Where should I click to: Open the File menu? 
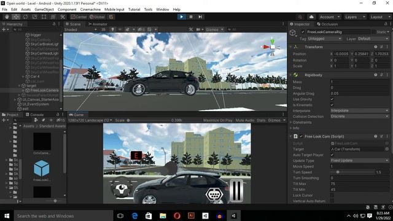[x=4, y=9]
